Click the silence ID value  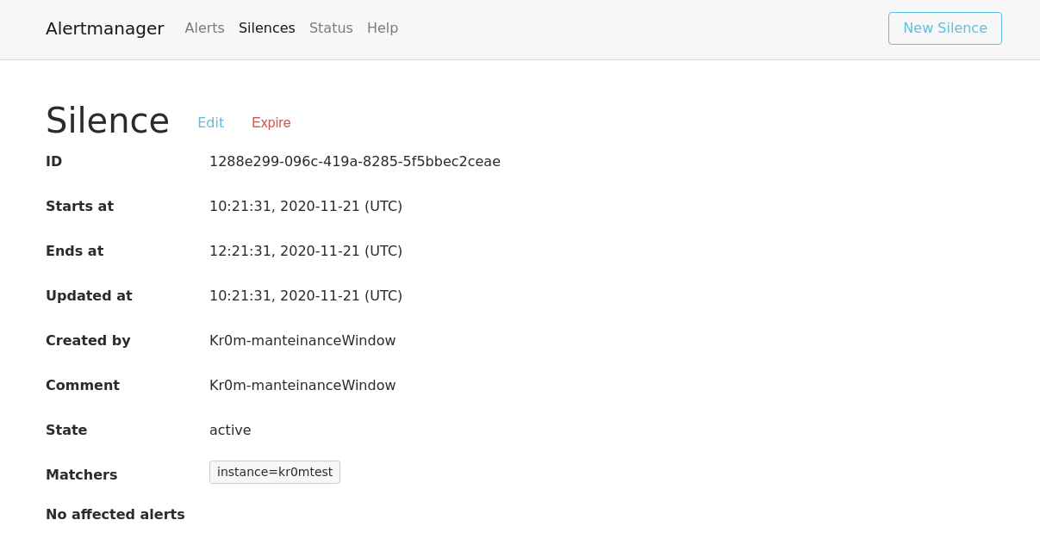pos(354,162)
